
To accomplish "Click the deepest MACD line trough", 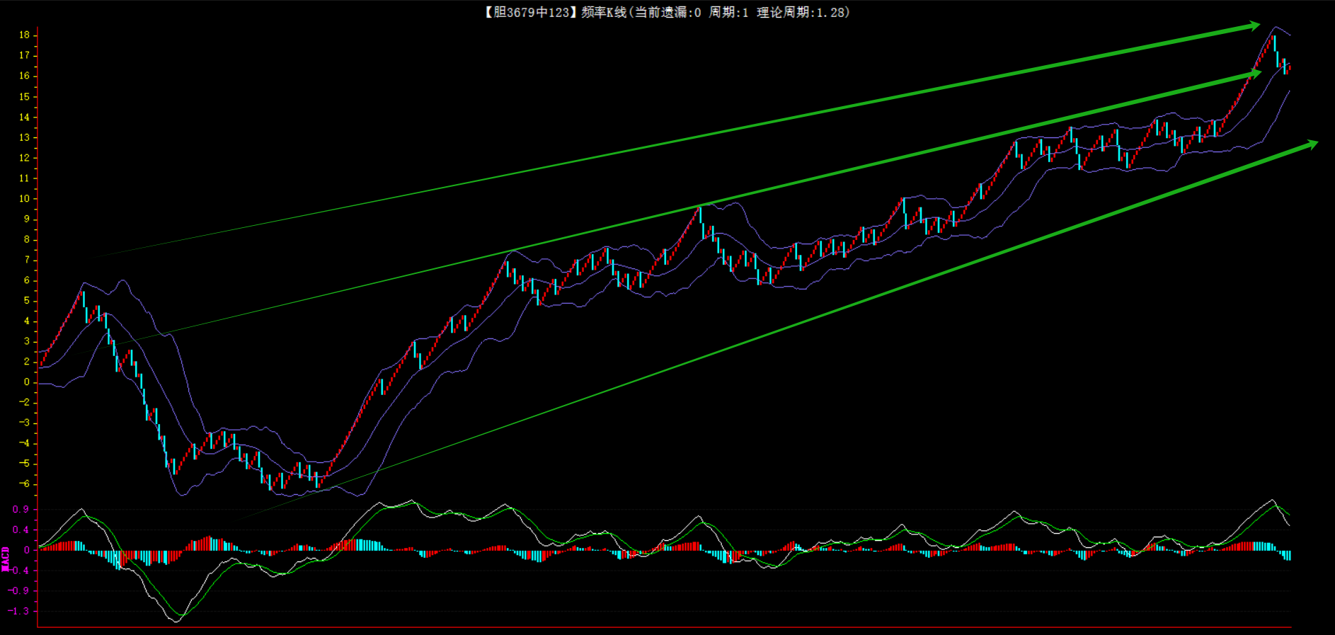I will (176, 620).
